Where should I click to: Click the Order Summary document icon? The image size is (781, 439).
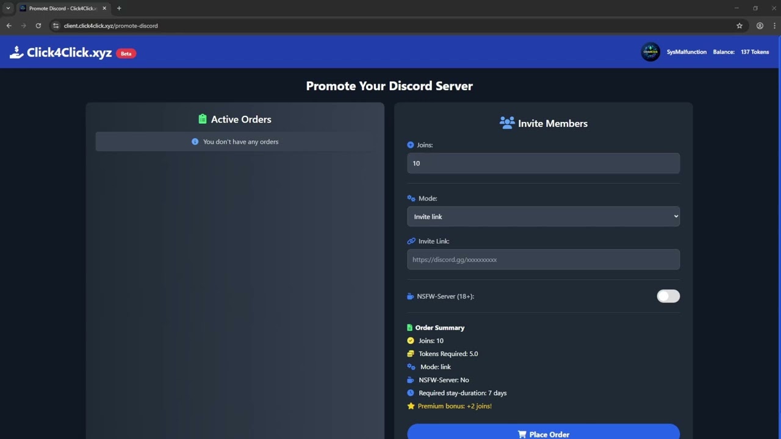(x=410, y=327)
